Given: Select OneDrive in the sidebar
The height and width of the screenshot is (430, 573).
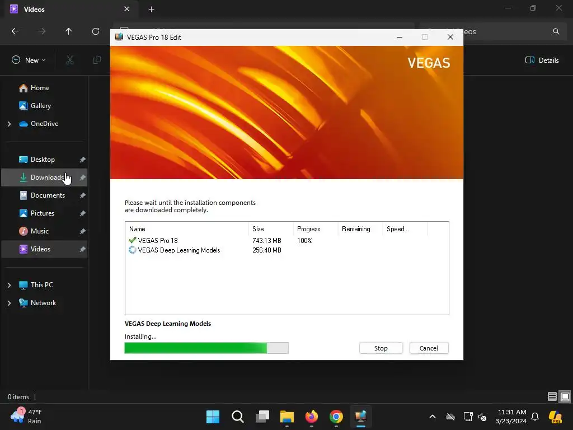Looking at the screenshot, I should [x=44, y=124].
